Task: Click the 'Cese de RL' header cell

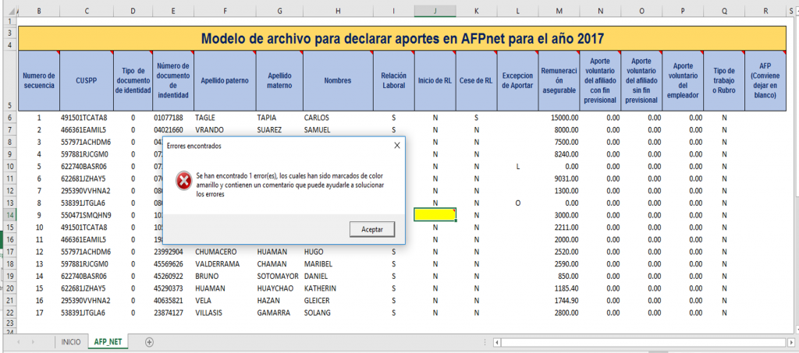Action: click(477, 80)
